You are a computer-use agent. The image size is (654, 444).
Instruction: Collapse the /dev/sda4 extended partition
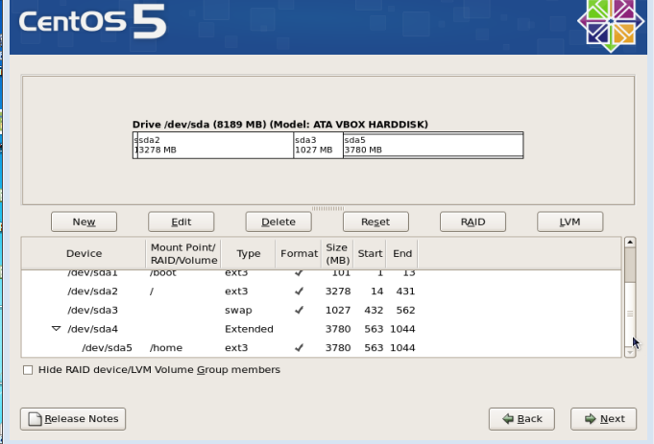(56, 329)
